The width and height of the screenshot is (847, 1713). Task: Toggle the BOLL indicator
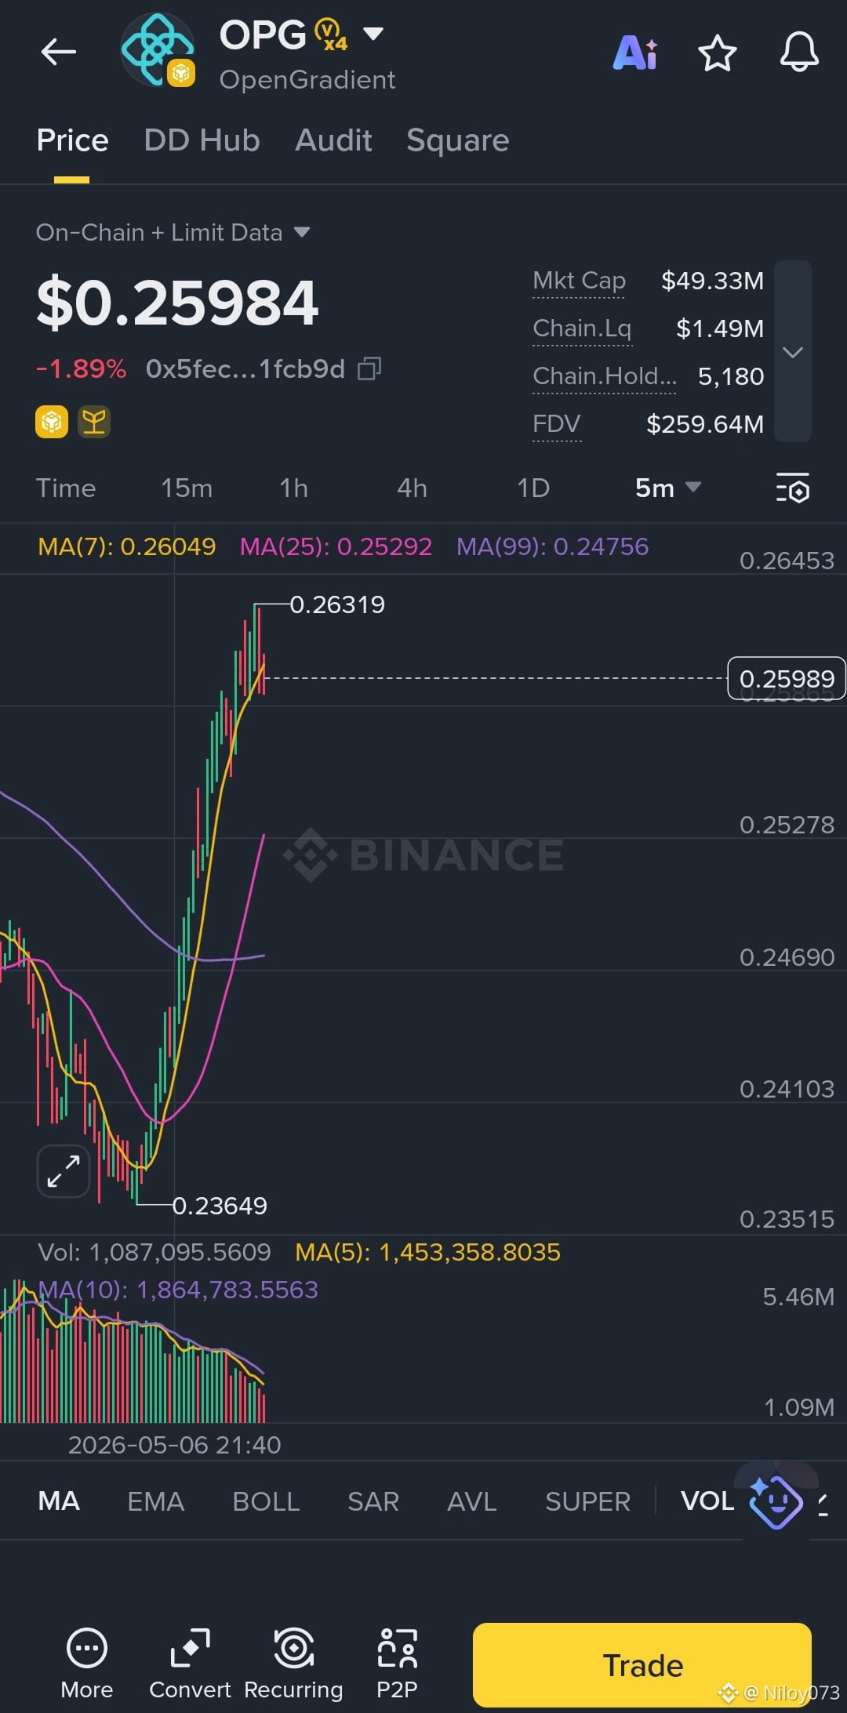click(x=266, y=1501)
